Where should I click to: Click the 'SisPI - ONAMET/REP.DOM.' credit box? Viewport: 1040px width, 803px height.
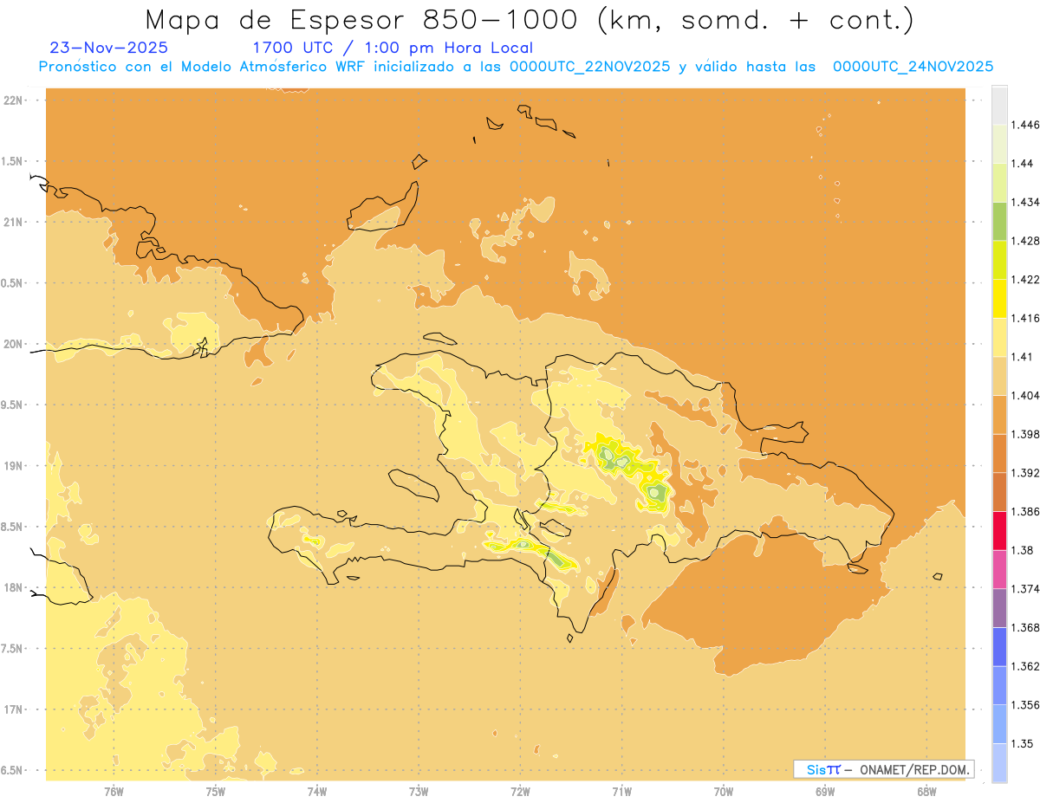(x=883, y=769)
